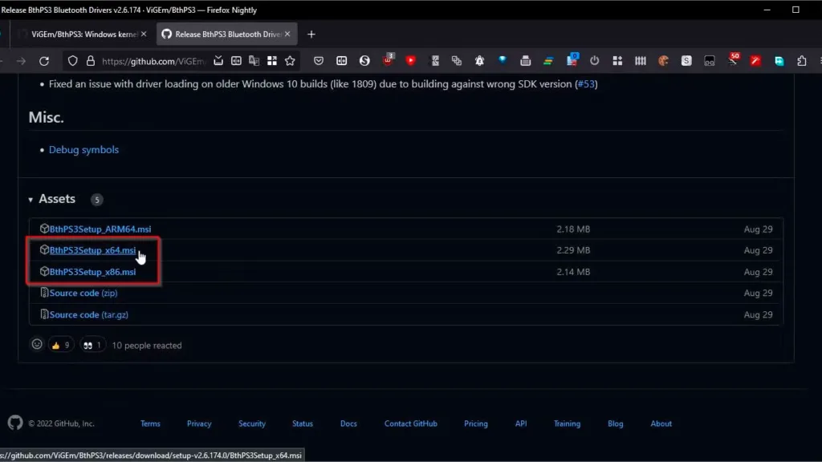This screenshot has width=822, height=462.
Task: Open the Extensions puzzle piece menu
Action: coord(802,61)
